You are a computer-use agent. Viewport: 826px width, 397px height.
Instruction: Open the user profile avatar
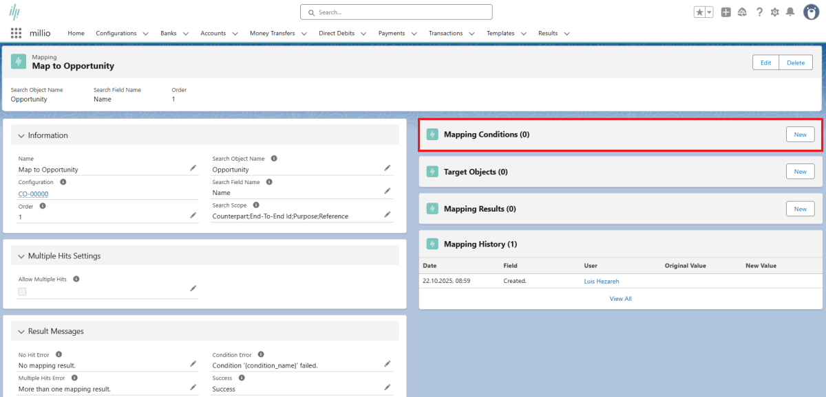[810, 12]
